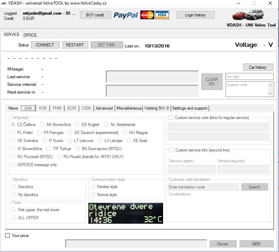Select PL Polski language

point(22,133)
